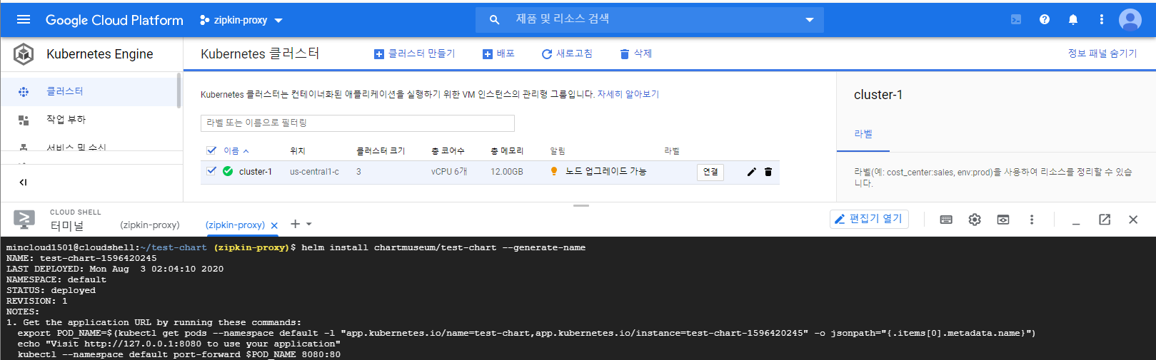This screenshot has width=1156, height=360.
Task: Switch to second (zipkin-proxy) terminal tab
Action: pos(235,225)
